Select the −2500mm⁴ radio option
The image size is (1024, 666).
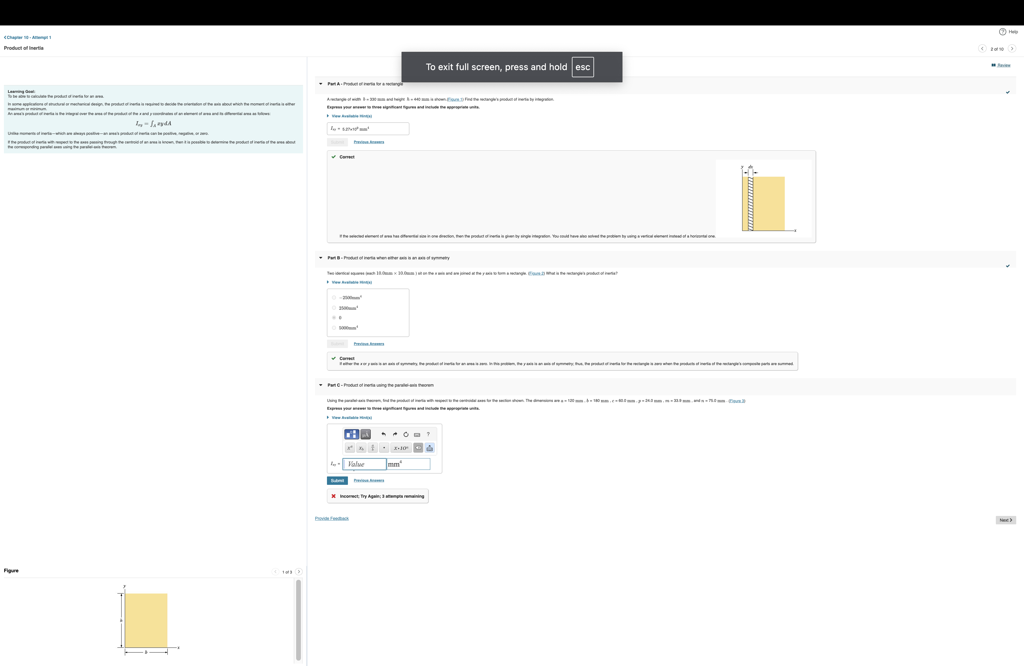[x=334, y=298]
